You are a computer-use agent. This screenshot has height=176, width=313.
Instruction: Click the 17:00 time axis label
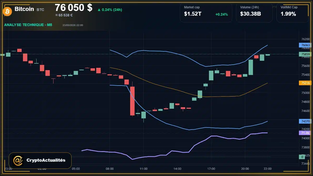click(211, 169)
